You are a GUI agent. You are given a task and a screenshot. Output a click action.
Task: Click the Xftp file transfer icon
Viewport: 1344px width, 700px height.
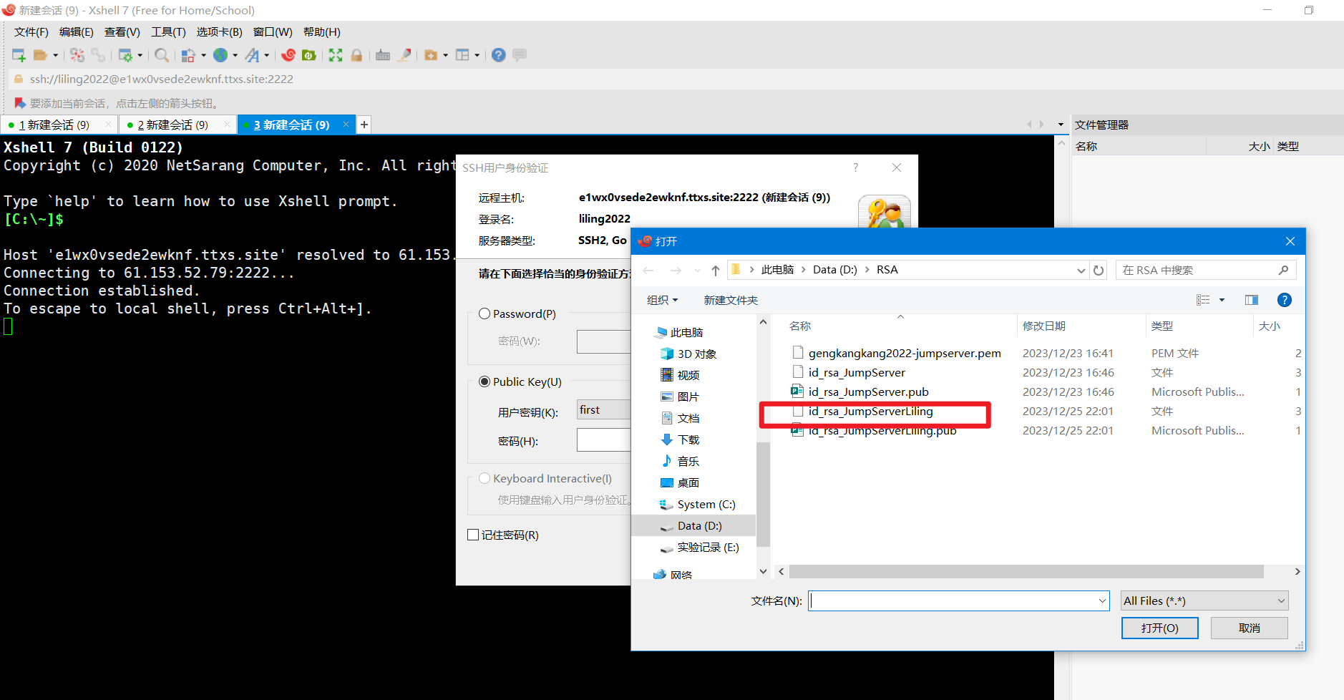click(x=309, y=55)
